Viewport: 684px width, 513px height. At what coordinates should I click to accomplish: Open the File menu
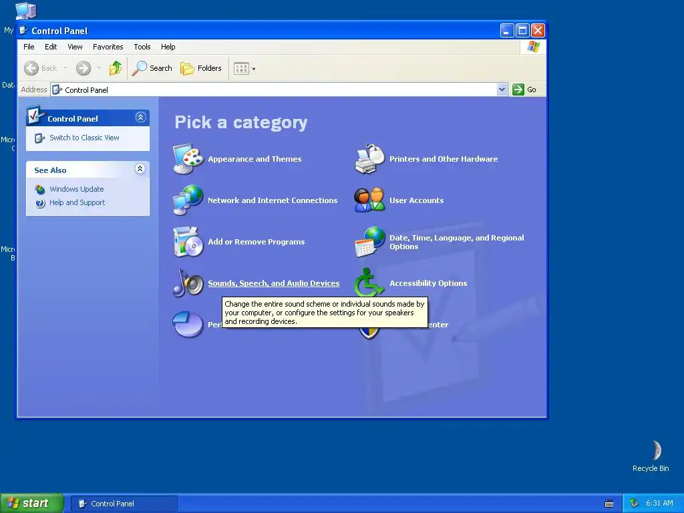pos(29,47)
